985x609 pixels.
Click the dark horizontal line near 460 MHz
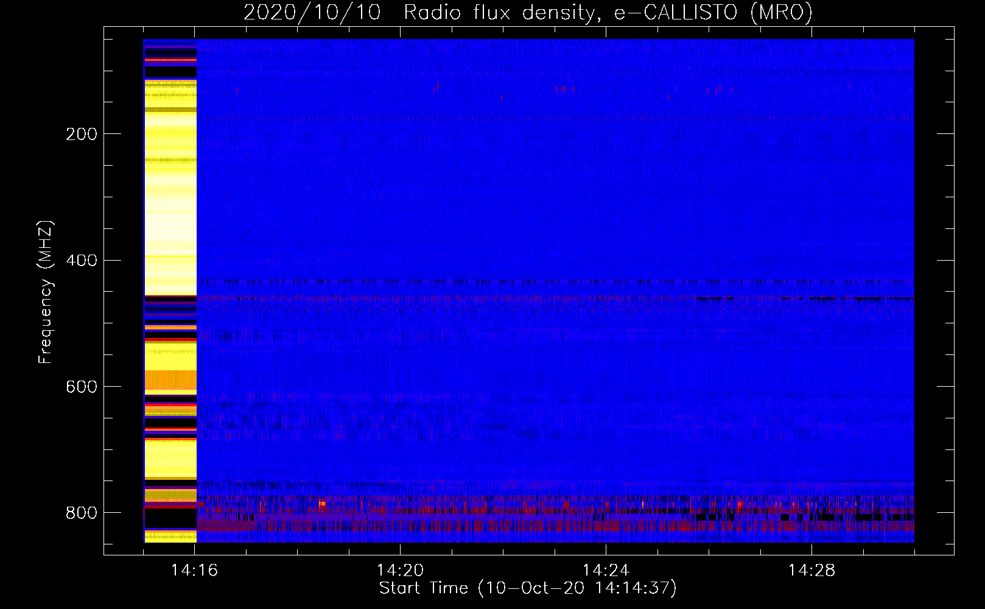[x=555, y=281]
